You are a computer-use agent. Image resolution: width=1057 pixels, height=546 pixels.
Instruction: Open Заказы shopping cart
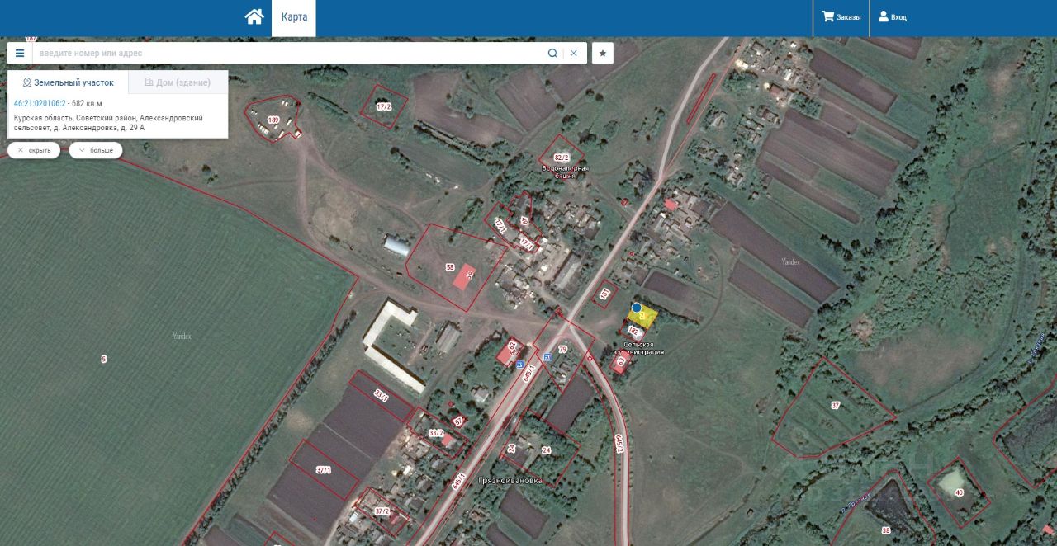click(841, 17)
